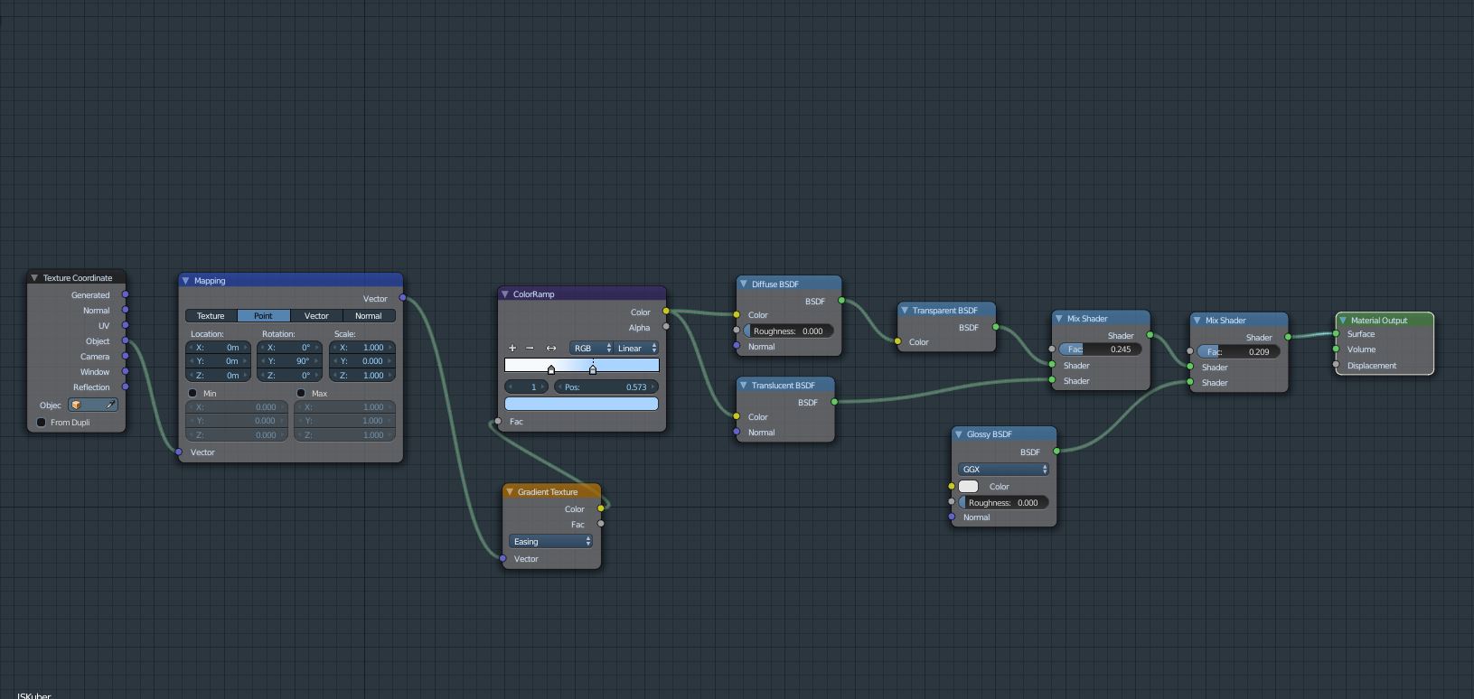Click the Glossy BSDF Roughness slider
1474x699 pixels.
[1003, 503]
